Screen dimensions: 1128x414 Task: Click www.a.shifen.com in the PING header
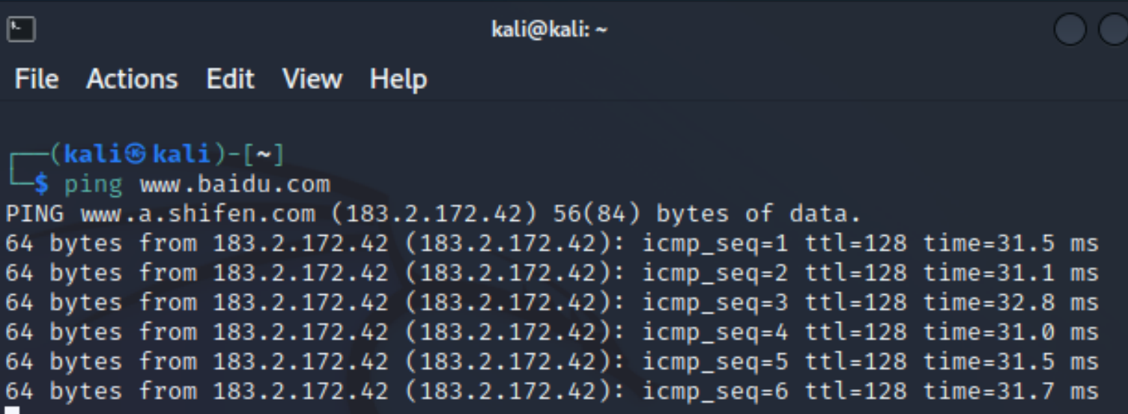(x=198, y=214)
